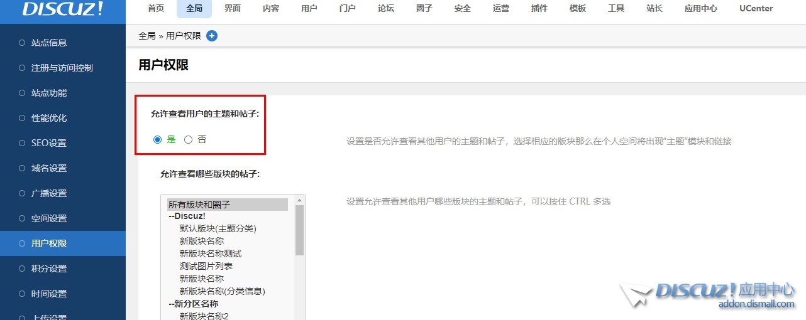806x320 pixels.
Task: Go to UCenter in top navigation
Action: pyautogui.click(x=756, y=9)
